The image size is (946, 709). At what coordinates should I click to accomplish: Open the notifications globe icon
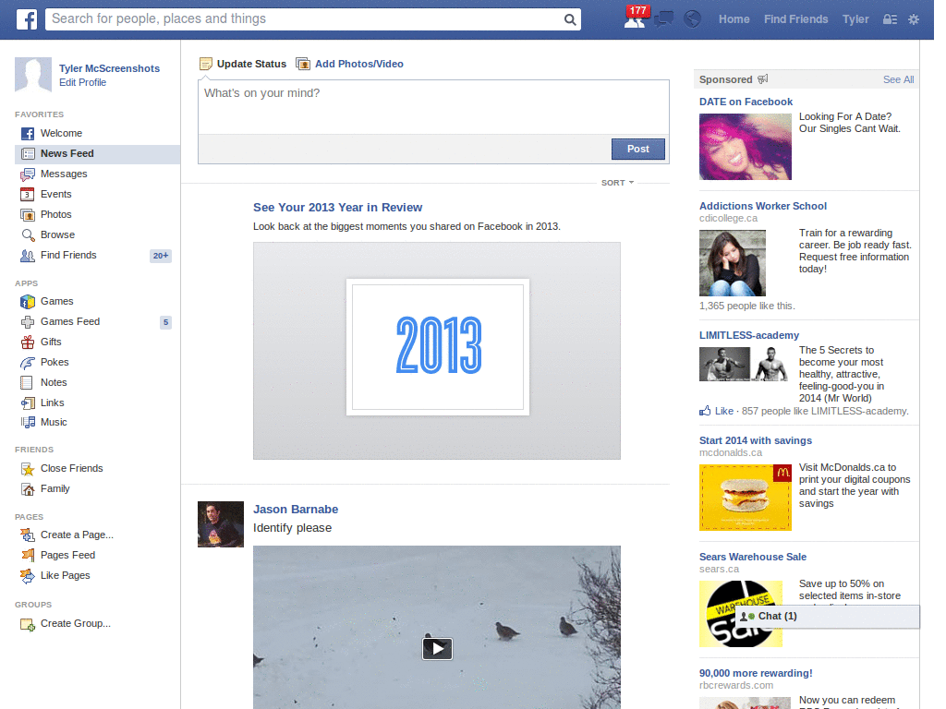click(692, 19)
